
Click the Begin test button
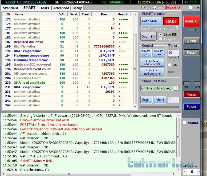146,100
